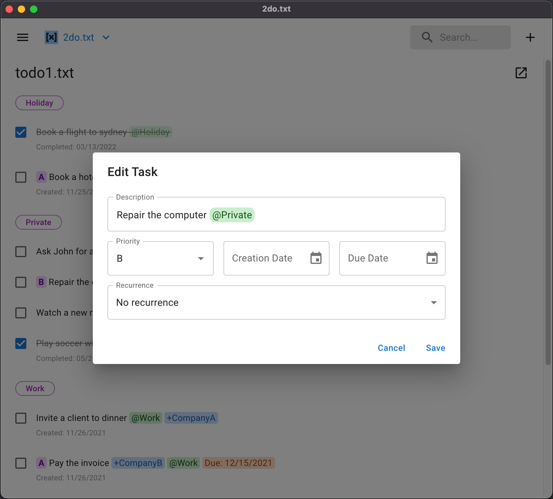Expand the 2do.txt file switcher chevron
Image resolution: width=553 pixels, height=499 pixels.
click(106, 37)
